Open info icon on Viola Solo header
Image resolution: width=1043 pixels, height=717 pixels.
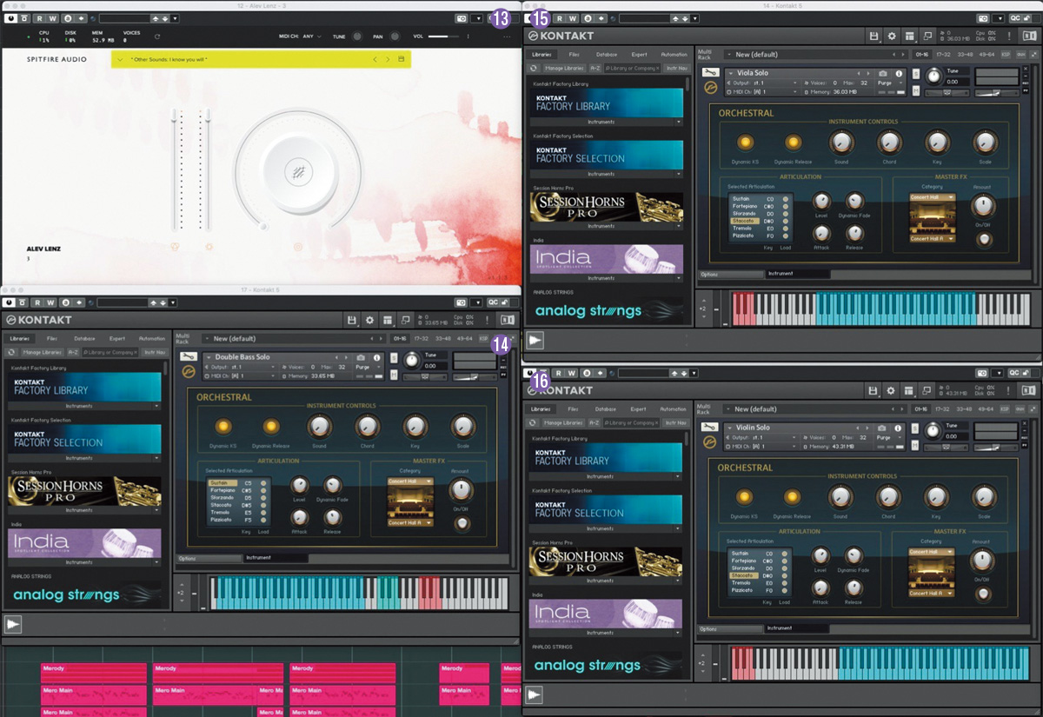[x=899, y=74]
